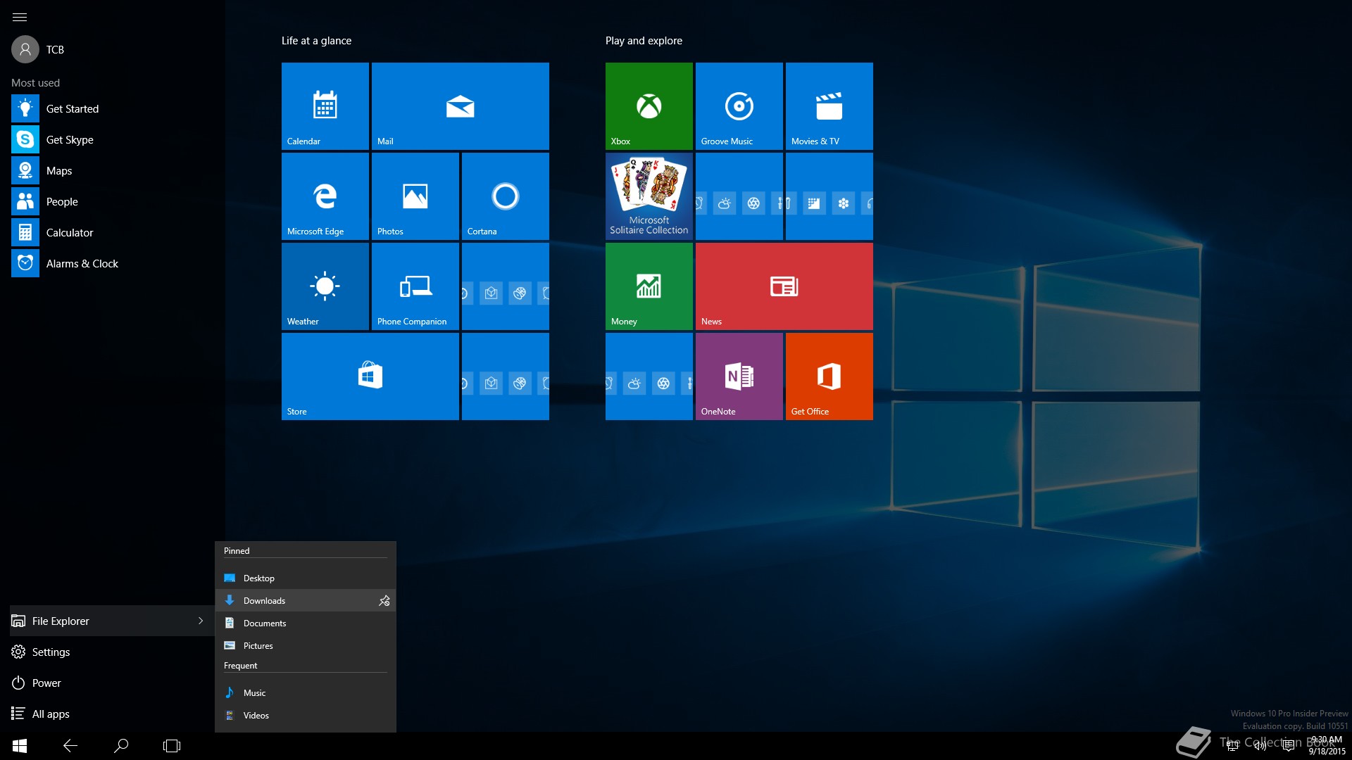The image size is (1352, 760).
Task: Open pinned Documents folder
Action: 306,623
